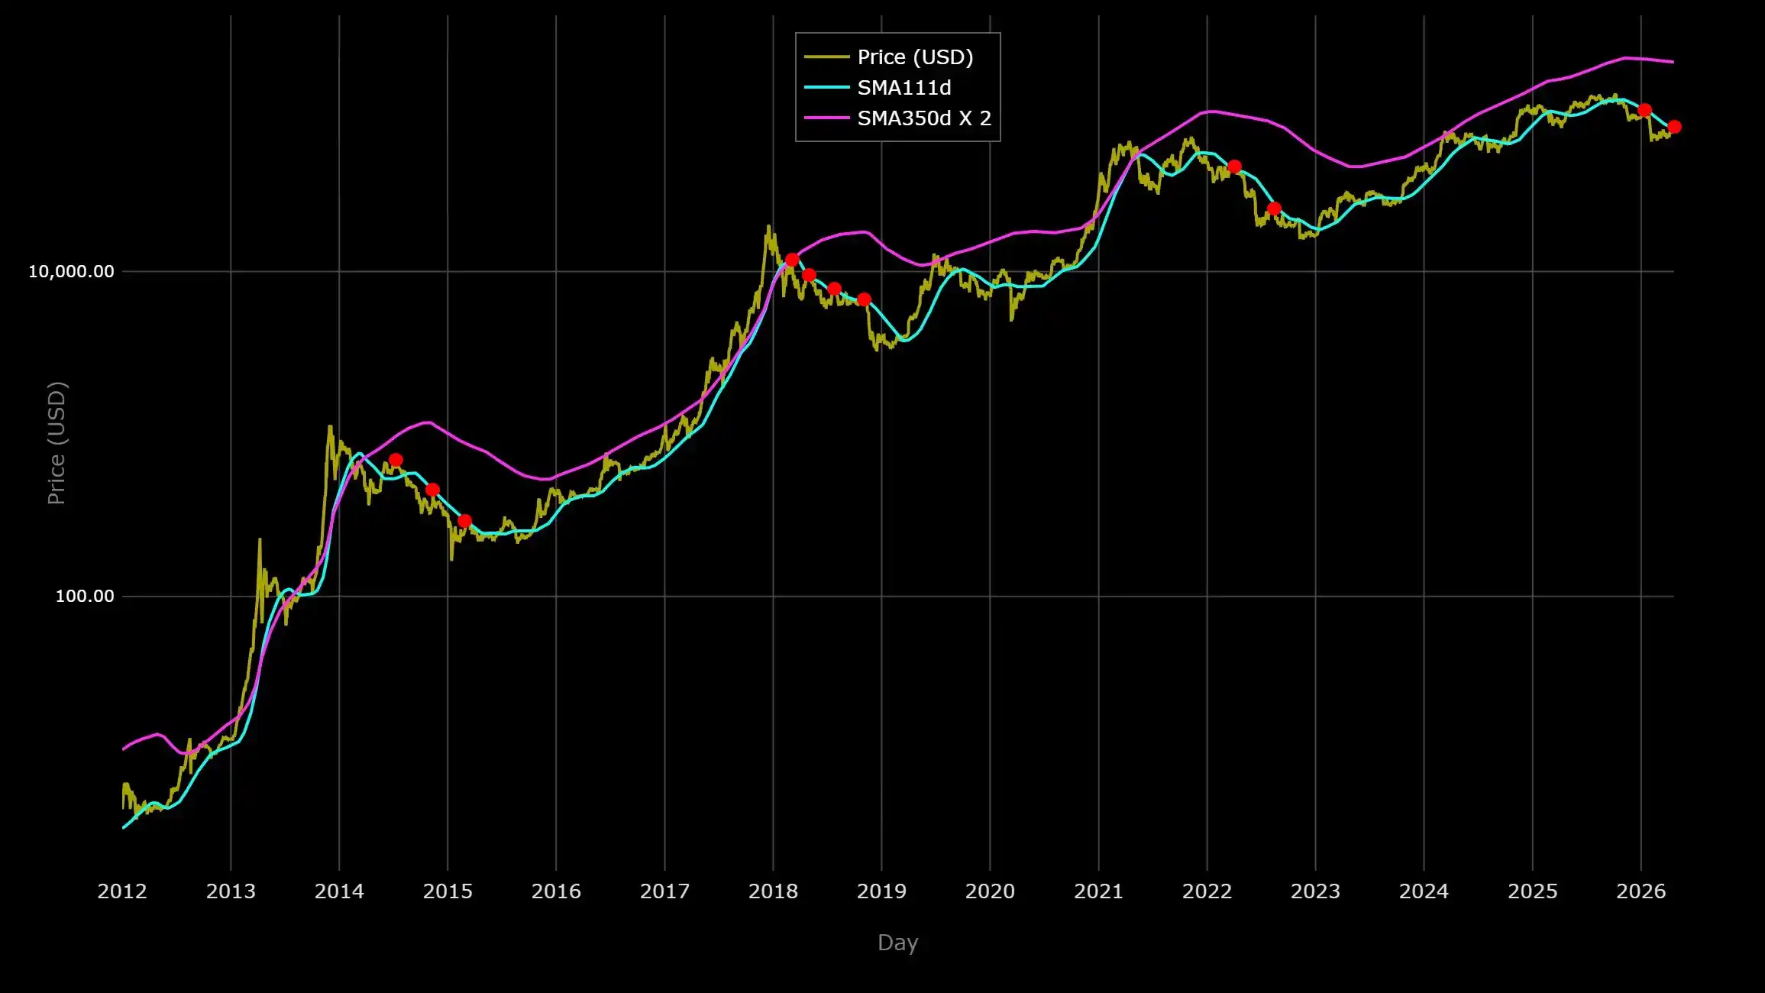This screenshot has height=993, width=1765.
Task: Click the vertical Price (USD) axis title
Action: [x=57, y=443]
